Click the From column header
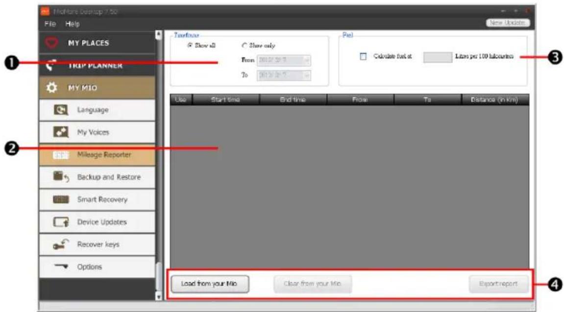Image resolution: width=564 pixels, height=312 pixels. pyautogui.click(x=360, y=99)
